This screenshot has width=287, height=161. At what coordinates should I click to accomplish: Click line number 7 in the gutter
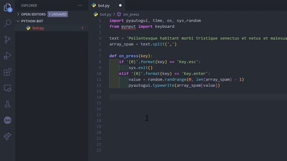coord(100,56)
